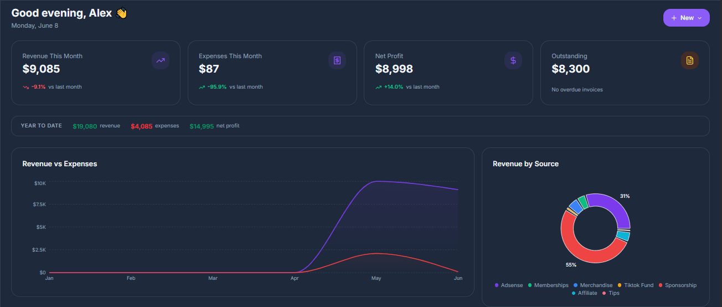Select the Tiktok Fund legend entry
722x307 pixels.
[x=636, y=285]
